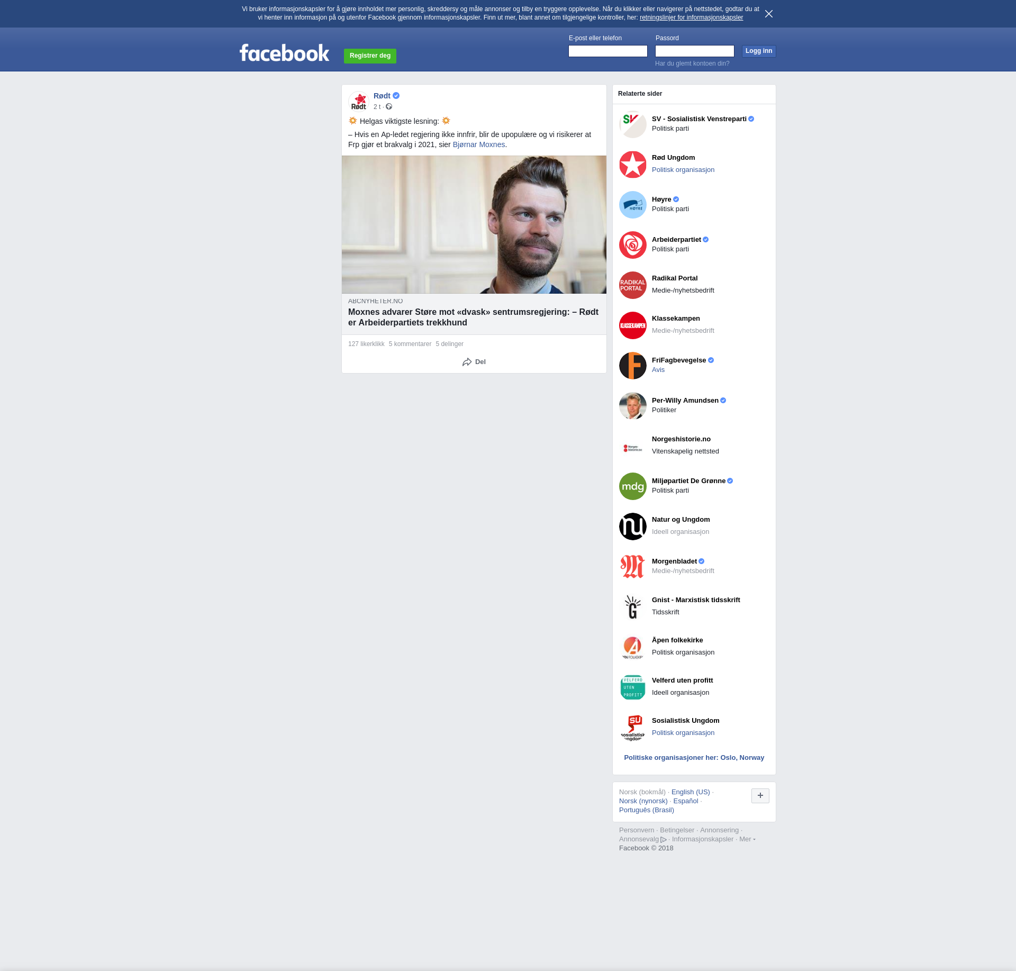Open Norgeshistorie.no logo
The image size is (1016, 971).
[633, 448]
